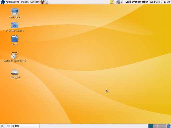Click the [Fedora] taskbar window button
The height and width of the screenshot is (128, 171).
point(23,126)
